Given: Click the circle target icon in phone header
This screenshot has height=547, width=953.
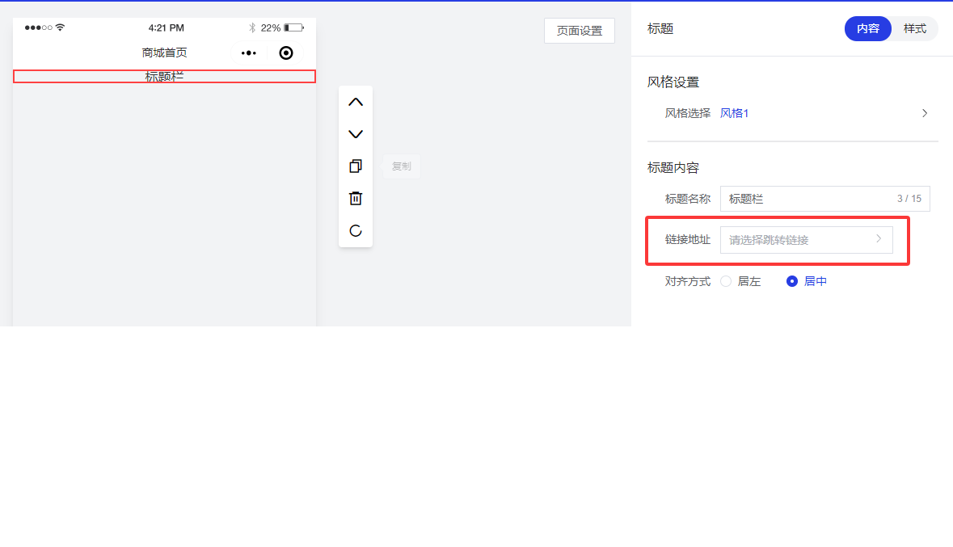Looking at the screenshot, I should click(285, 53).
